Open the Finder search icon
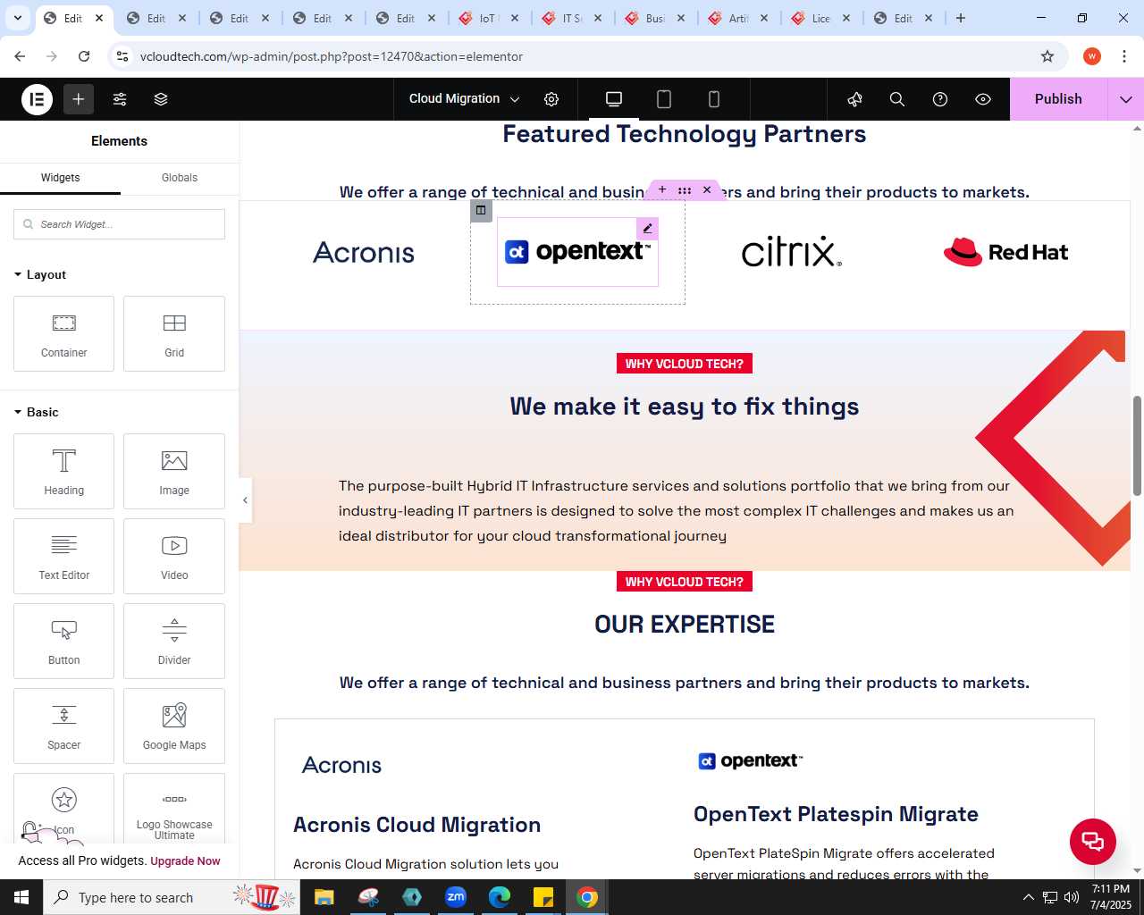 point(897,99)
